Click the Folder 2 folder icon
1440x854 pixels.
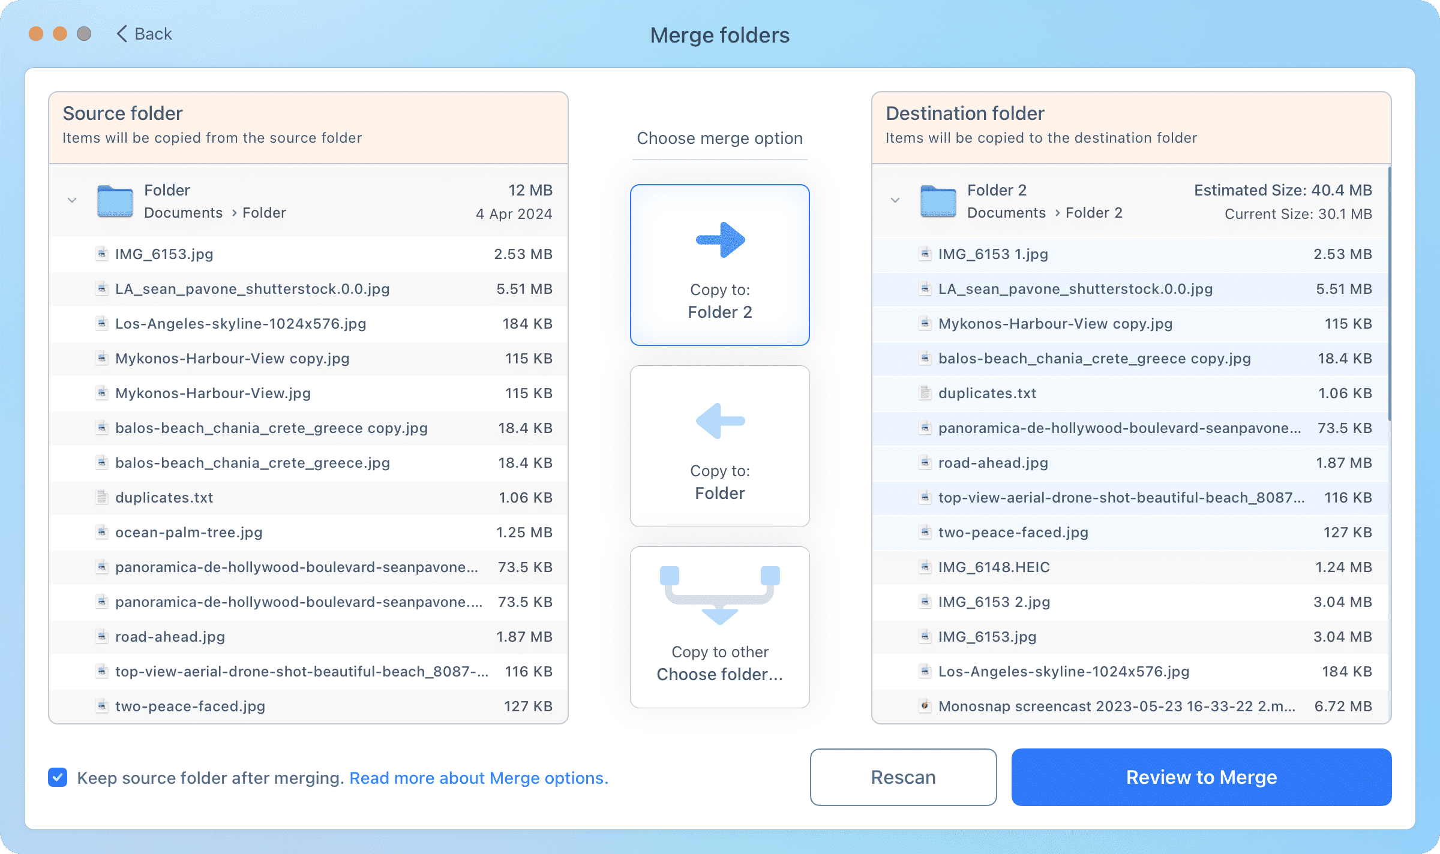[937, 202]
